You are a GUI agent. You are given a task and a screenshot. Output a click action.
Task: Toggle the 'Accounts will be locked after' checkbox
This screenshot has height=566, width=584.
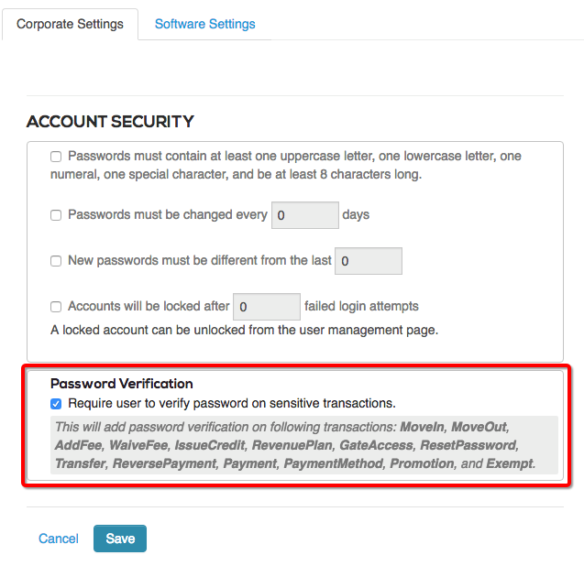56,307
